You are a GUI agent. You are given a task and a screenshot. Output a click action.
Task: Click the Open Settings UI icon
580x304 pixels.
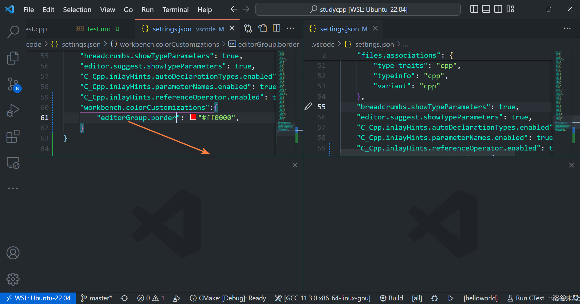coord(263,28)
